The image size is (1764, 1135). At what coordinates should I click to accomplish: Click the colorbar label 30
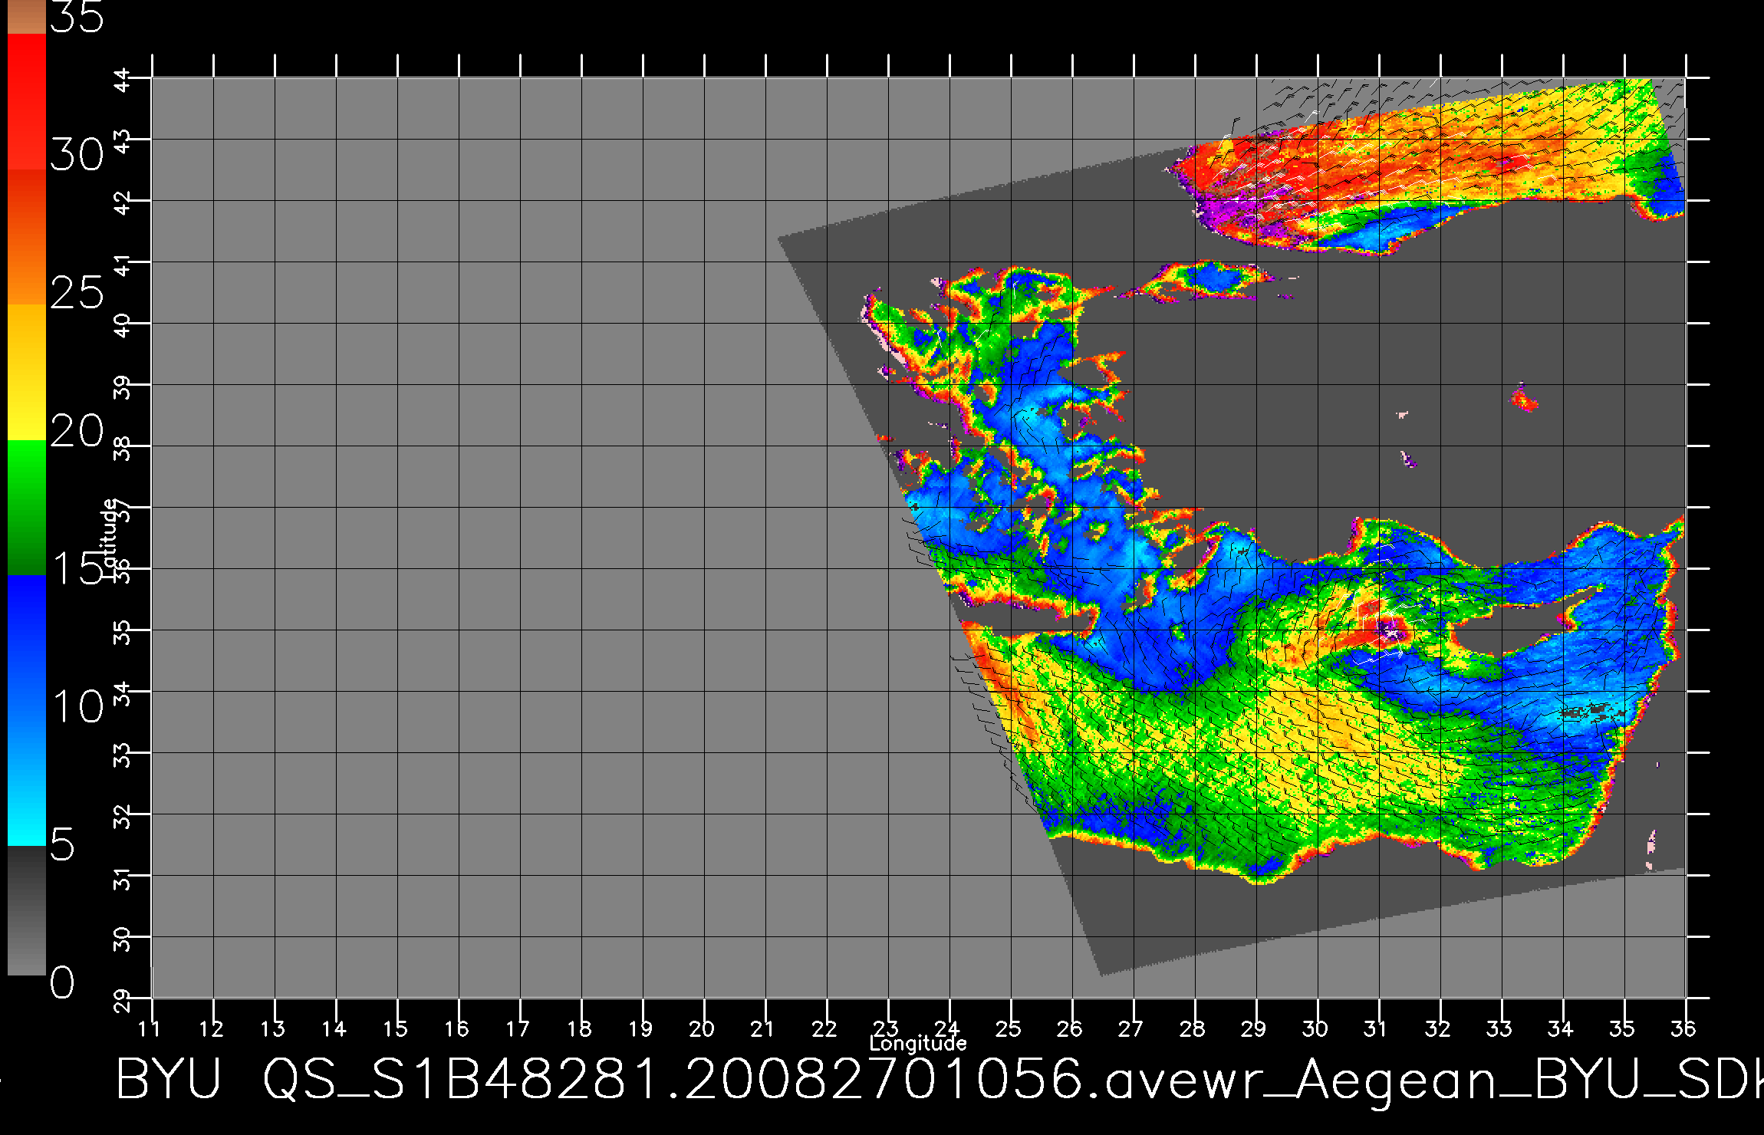[x=77, y=155]
